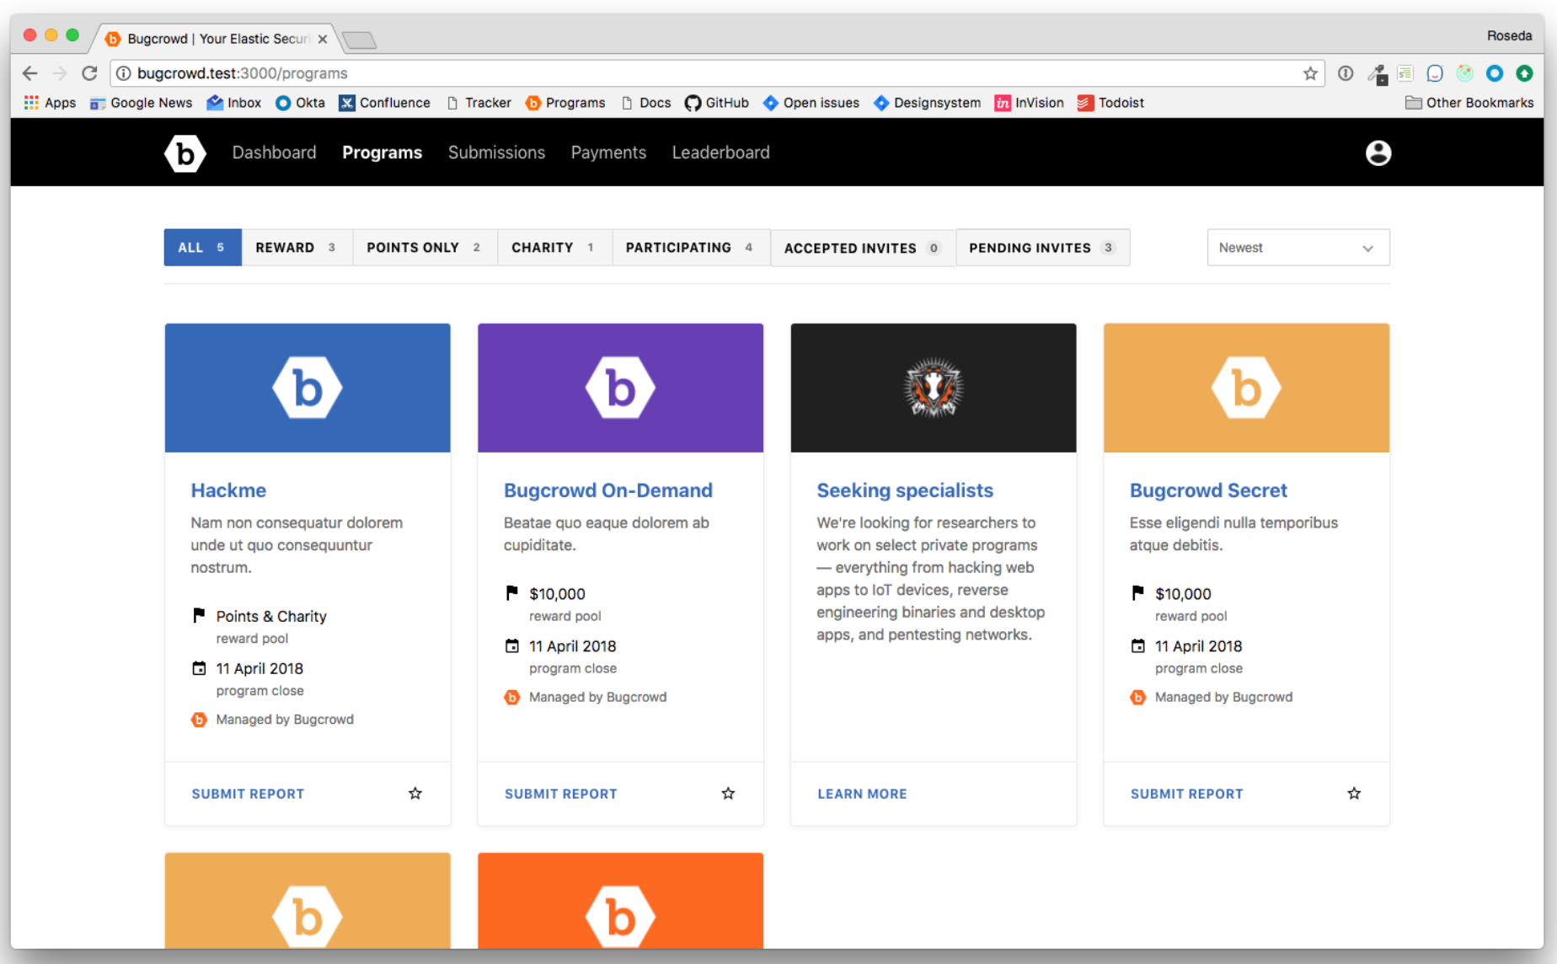The image size is (1557, 964).
Task: Filter programs by REWARD tab
Action: click(297, 248)
